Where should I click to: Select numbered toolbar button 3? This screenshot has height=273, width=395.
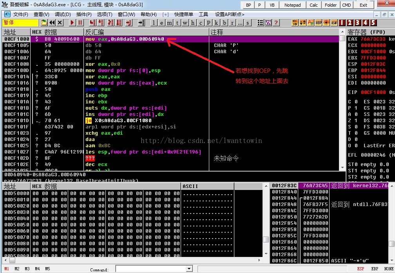click(357, 23)
